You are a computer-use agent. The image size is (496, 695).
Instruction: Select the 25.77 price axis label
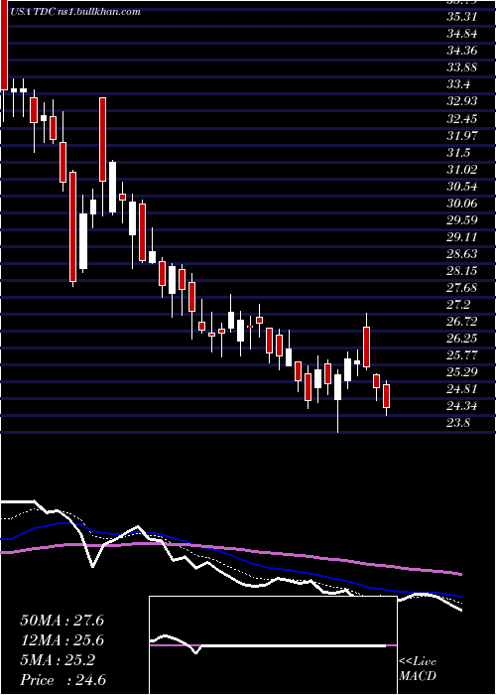pyautogui.click(x=461, y=355)
